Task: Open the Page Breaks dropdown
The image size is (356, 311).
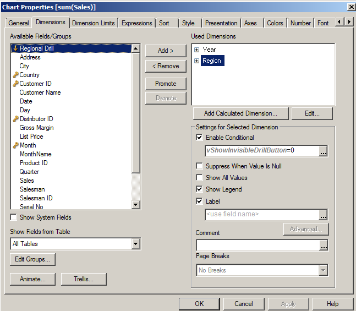Action: (x=324, y=270)
